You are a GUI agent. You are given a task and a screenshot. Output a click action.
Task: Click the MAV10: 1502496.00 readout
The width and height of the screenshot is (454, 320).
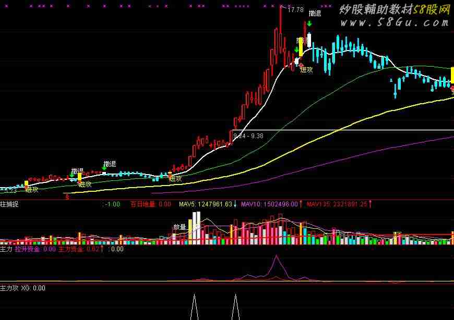pos(269,204)
